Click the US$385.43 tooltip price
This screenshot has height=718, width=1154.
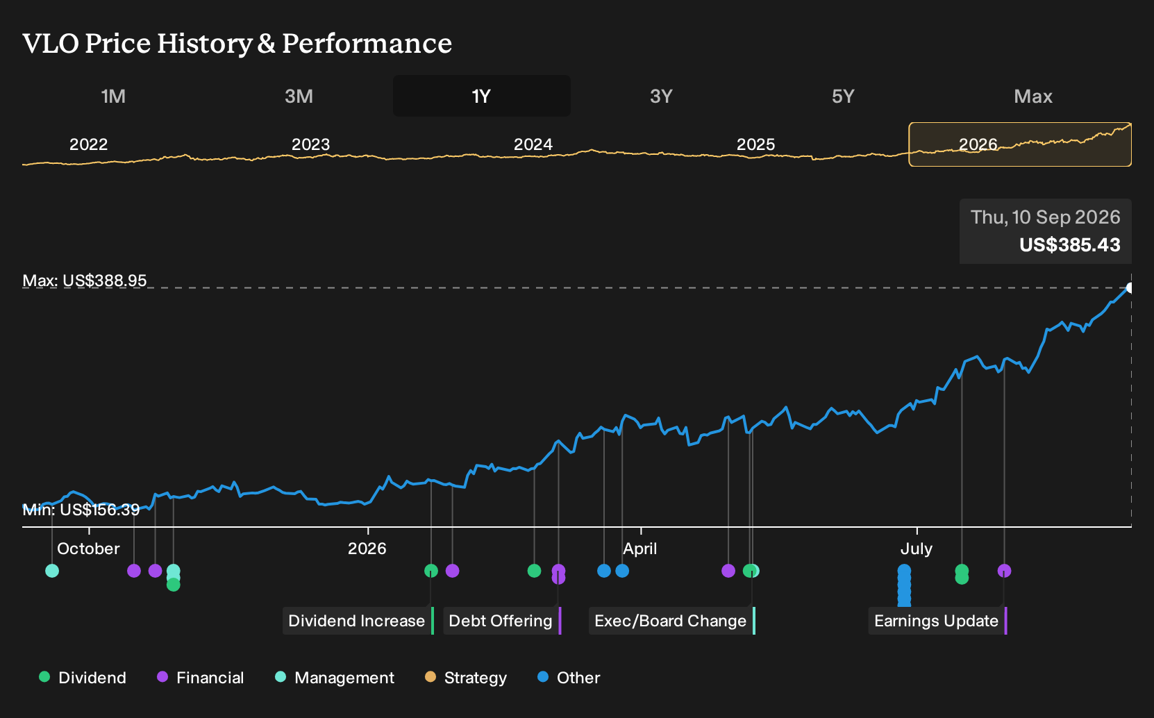pos(1069,245)
